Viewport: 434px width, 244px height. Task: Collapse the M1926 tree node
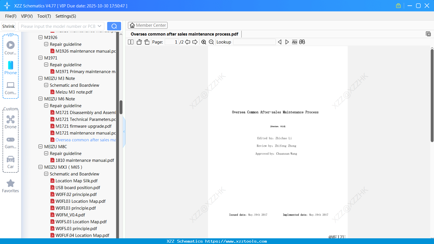coord(40,37)
